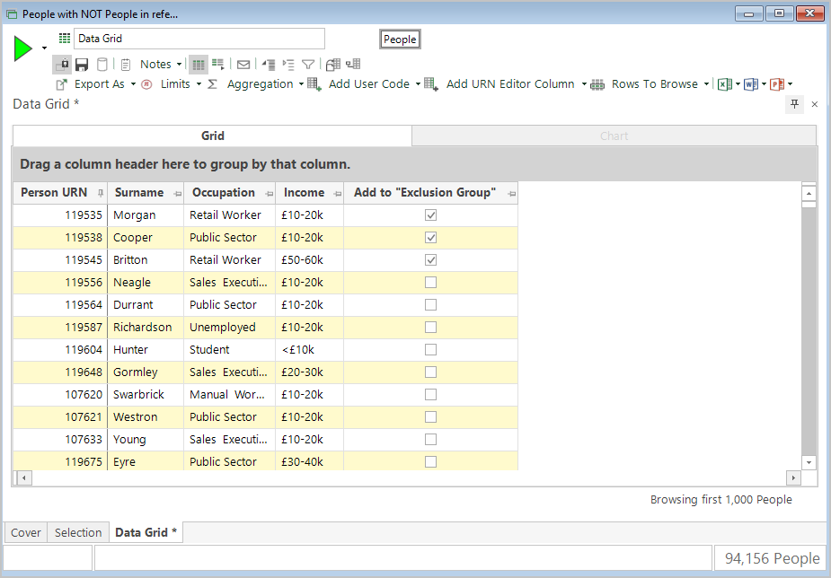Viewport: 831px width, 578px height.
Task: Sort by the Surname column header
Action: tap(146, 193)
